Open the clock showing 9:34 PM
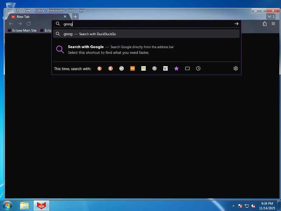The image size is (281, 211). coord(267,206)
